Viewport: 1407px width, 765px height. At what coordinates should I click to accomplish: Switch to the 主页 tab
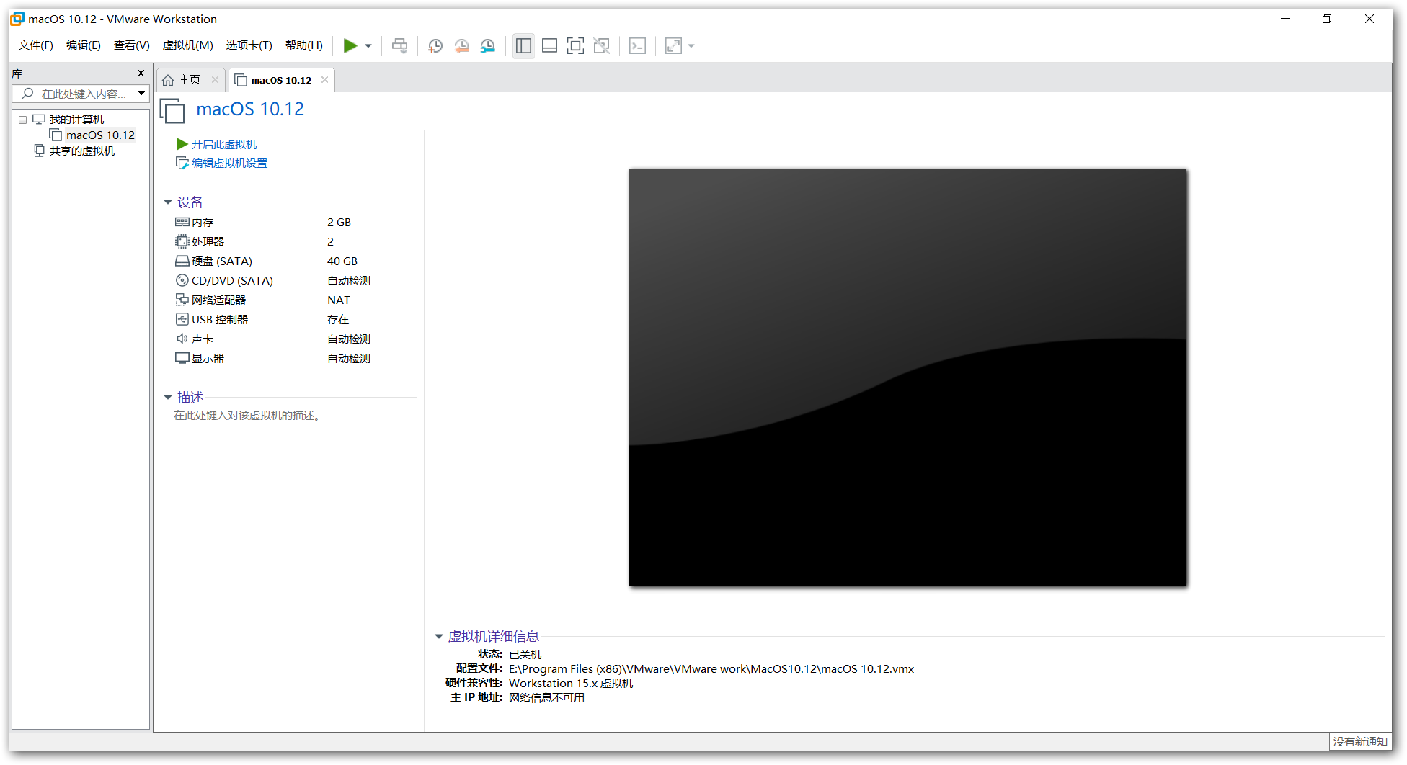coord(190,80)
